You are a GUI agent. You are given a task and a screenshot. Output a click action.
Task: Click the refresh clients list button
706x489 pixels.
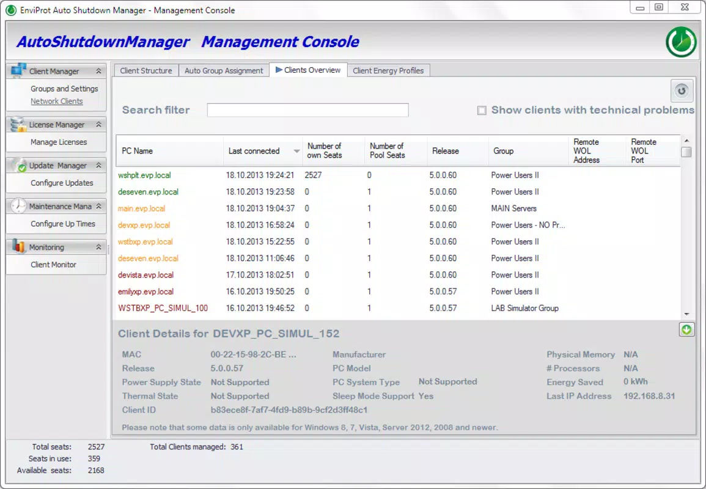[x=682, y=90]
